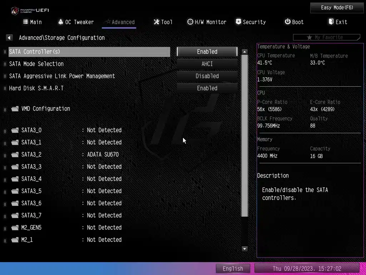Select the M2_1 entry
366x275 pixels.
click(x=27, y=240)
